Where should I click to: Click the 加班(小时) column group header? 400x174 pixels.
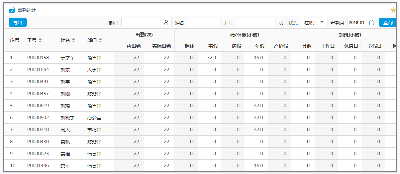(350, 35)
